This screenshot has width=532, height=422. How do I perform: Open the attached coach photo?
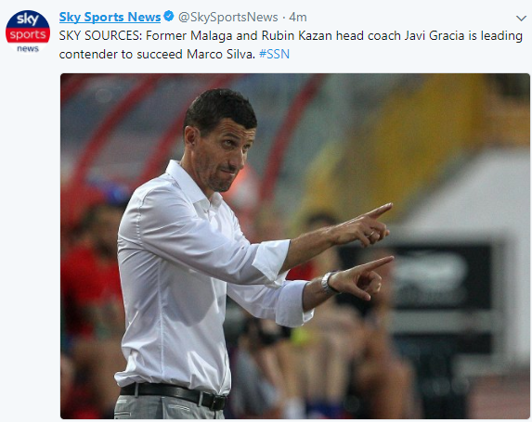(x=295, y=246)
